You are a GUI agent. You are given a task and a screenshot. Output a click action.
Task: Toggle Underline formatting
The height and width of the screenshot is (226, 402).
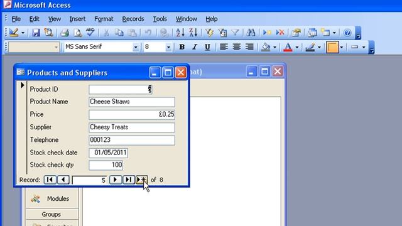click(207, 47)
